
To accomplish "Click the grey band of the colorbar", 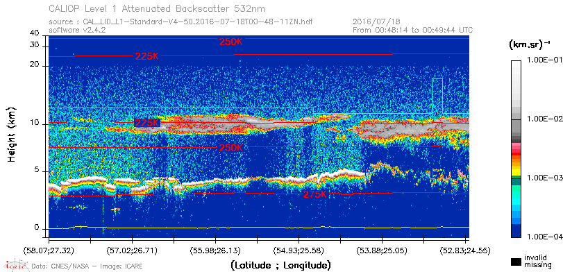I will point(516,126).
